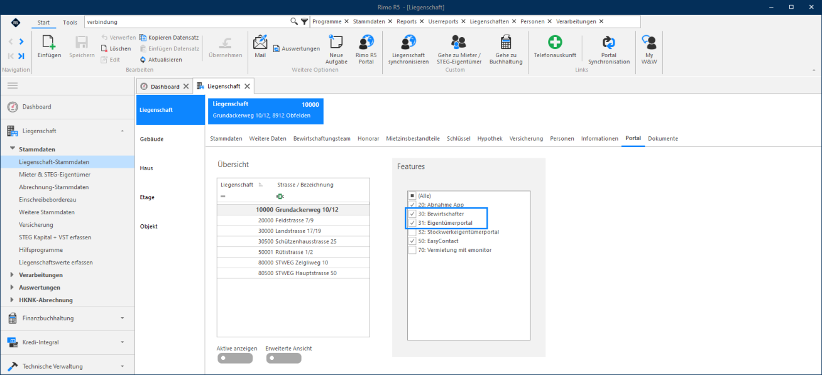
Task: Refresh with the Aktualisieren icon
Action: [143, 60]
